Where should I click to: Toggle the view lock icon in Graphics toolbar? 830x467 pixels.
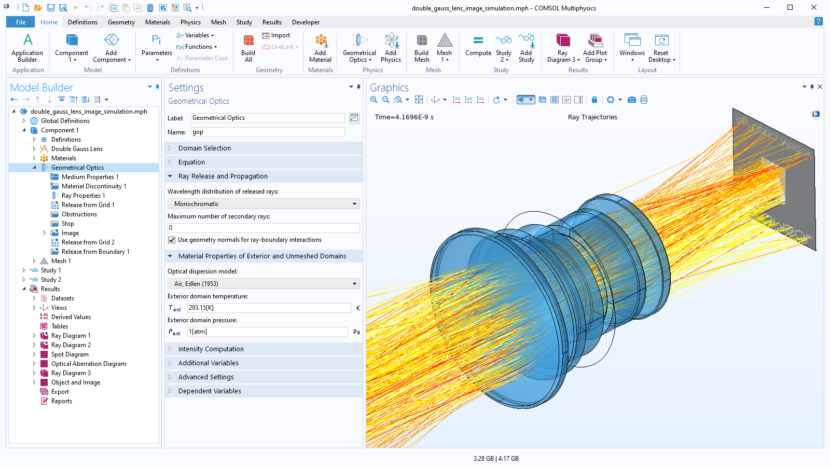coord(594,100)
